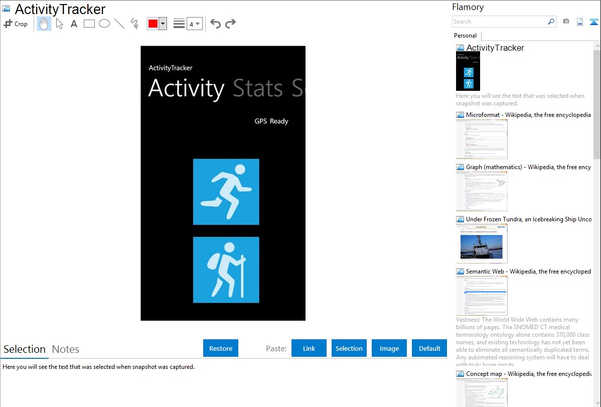Click the camera capture icon
This screenshot has width=601, height=407.
coord(566,22)
